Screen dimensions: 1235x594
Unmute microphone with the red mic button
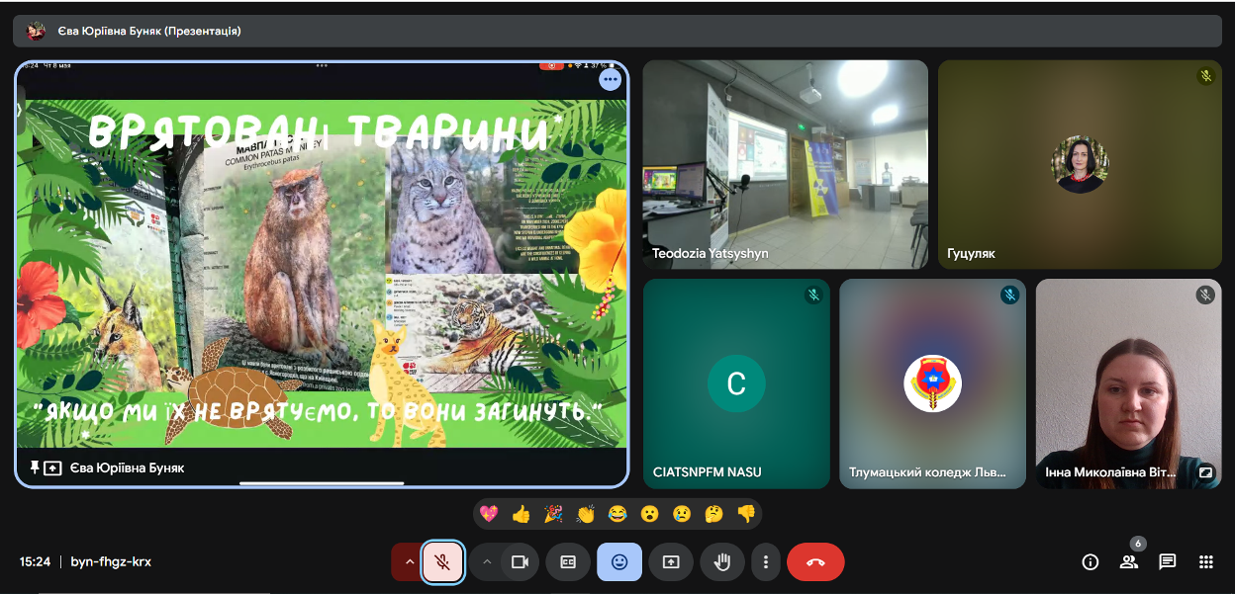(443, 561)
